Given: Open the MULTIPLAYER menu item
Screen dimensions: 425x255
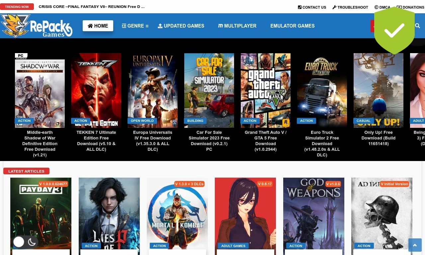Looking at the screenshot, I should pyautogui.click(x=237, y=26).
